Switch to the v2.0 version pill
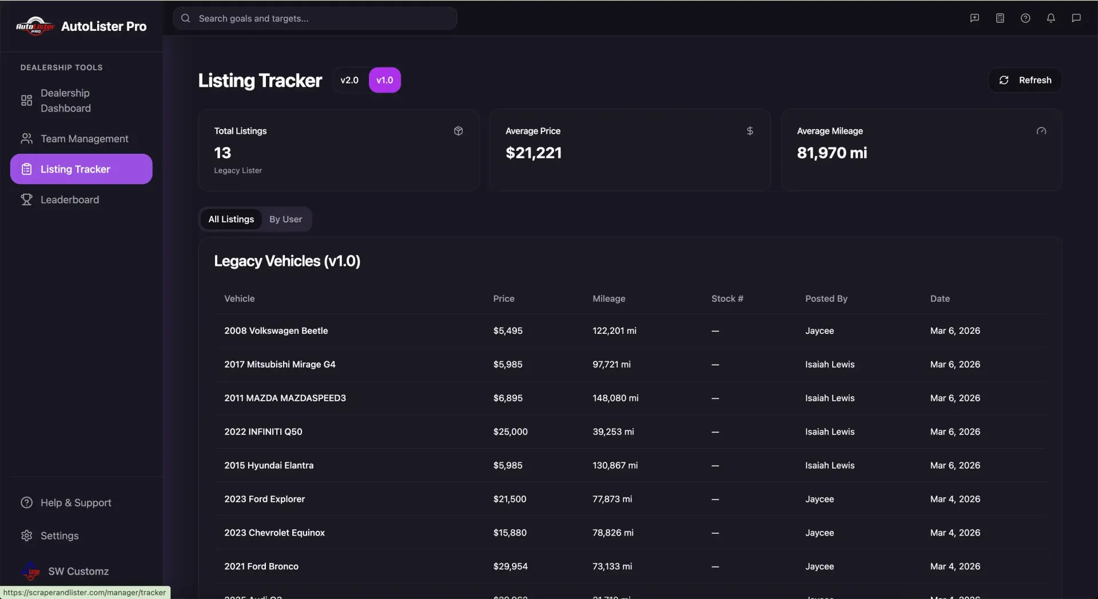 (x=349, y=80)
